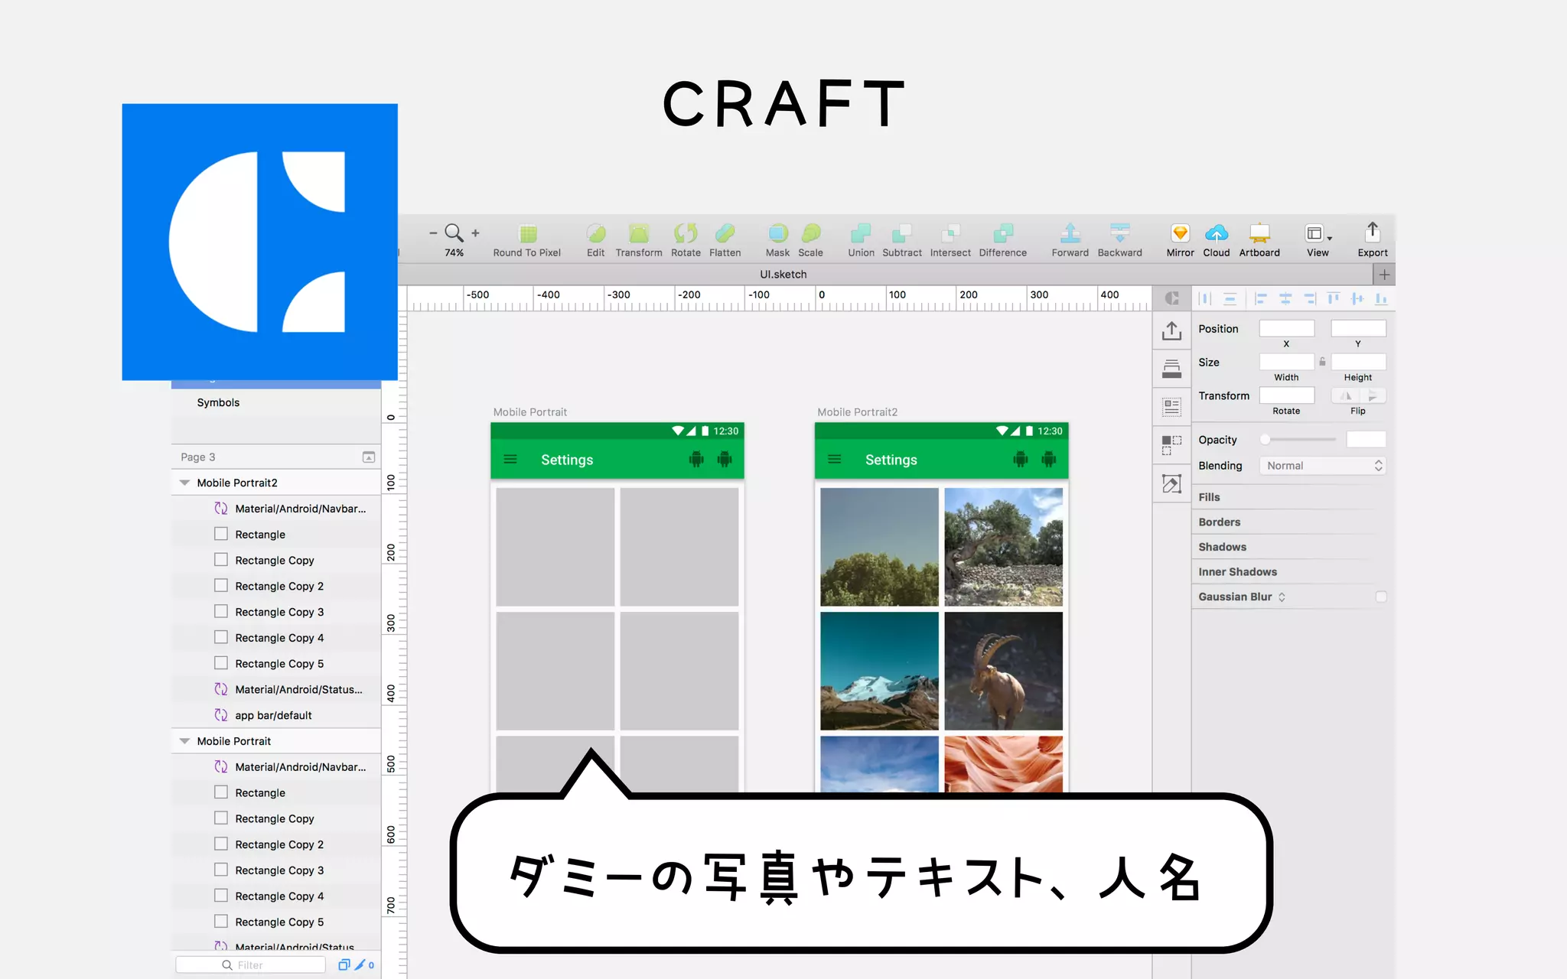Open the Craft Photos image panel
The height and width of the screenshot is (979, 1567).
point(1171,483)
